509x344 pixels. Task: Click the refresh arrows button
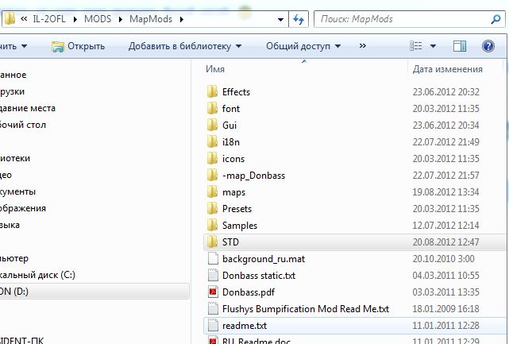(x=299, y=20)
